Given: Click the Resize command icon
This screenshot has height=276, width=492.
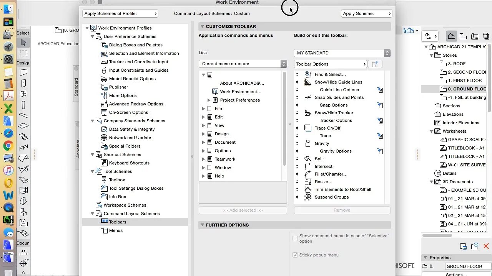Looking at the screenshot, I should (x=308, y=182).
